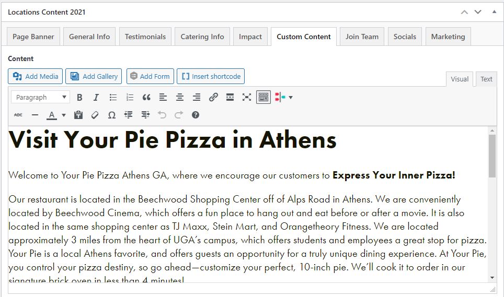504x297 pixels.
Task: Enter fullscreen distraction-free mode
Action: pyautogui.click(x=247, y=97)
